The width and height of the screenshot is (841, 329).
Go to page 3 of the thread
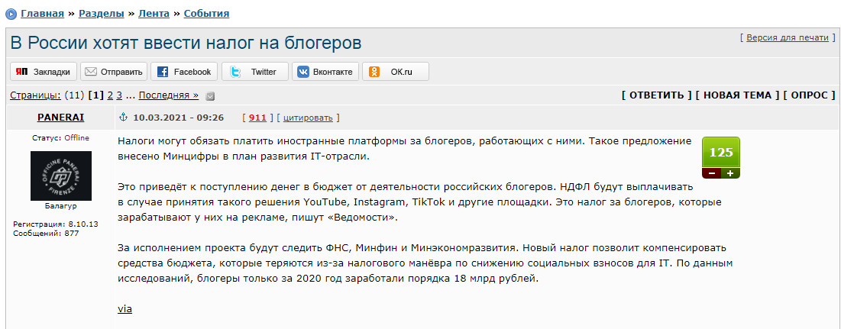point(120,95)
